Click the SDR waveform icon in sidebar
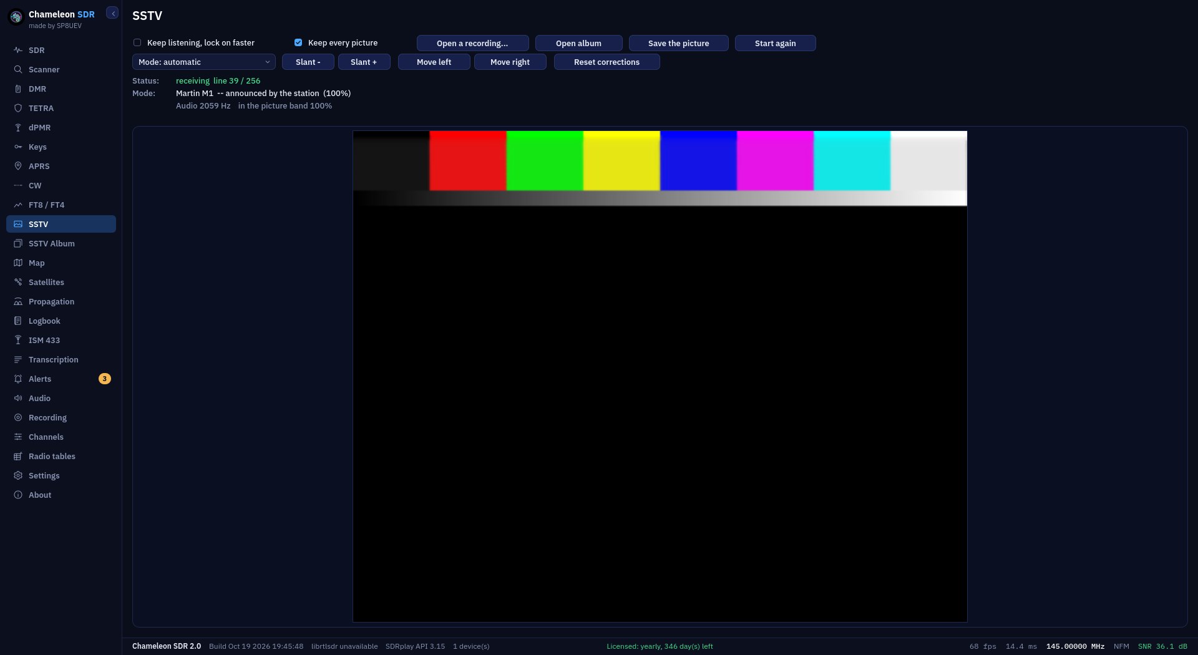Image resolution: width=1198 pixels, height=655 pixels. 18,50
